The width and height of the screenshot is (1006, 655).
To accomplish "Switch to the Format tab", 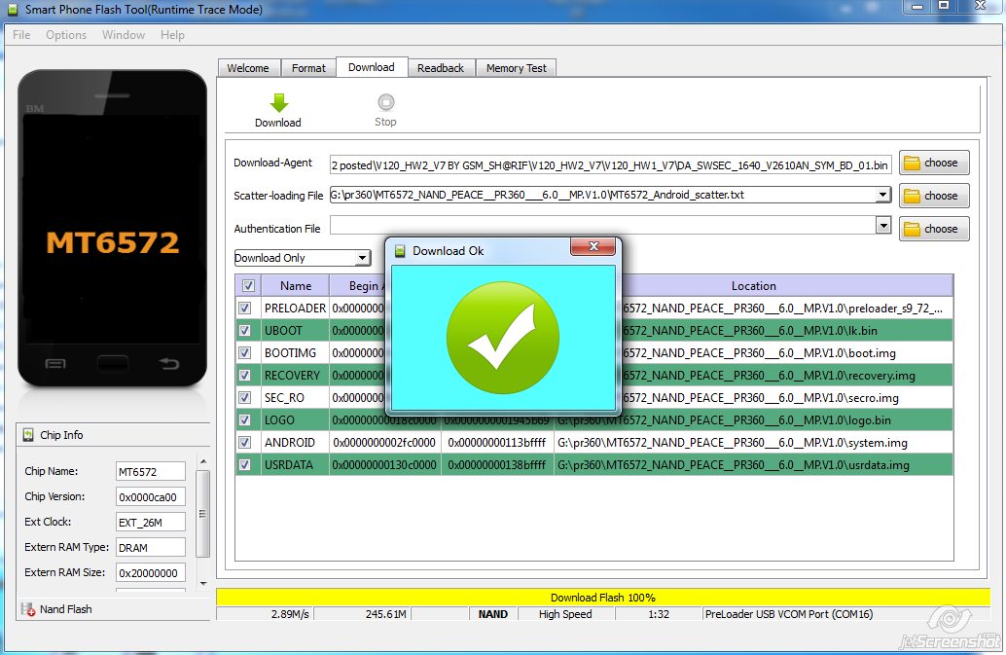I will click(308, 68).
